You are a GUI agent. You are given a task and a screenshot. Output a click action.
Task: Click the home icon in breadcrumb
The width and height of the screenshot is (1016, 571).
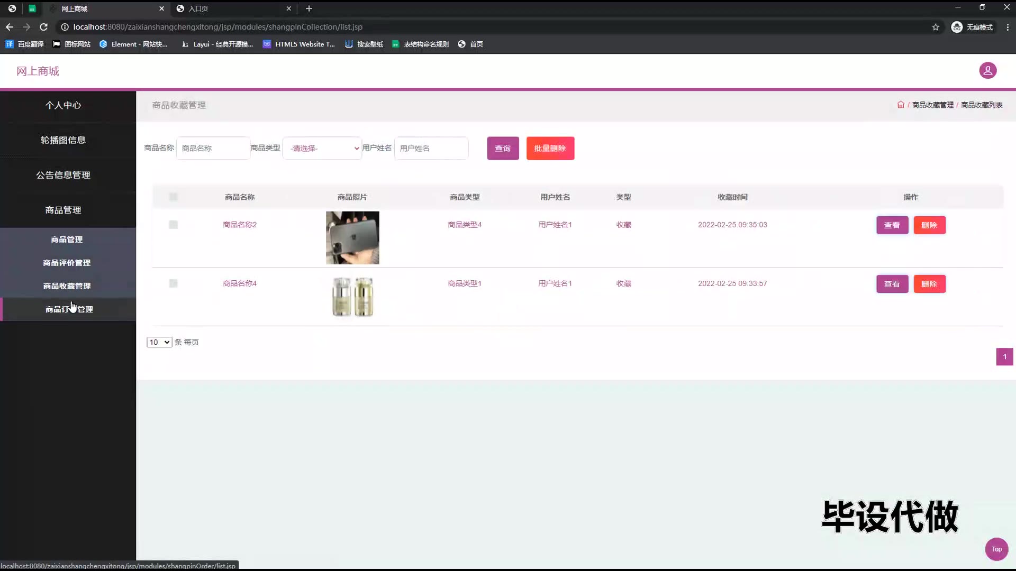[x=901, y=105]
